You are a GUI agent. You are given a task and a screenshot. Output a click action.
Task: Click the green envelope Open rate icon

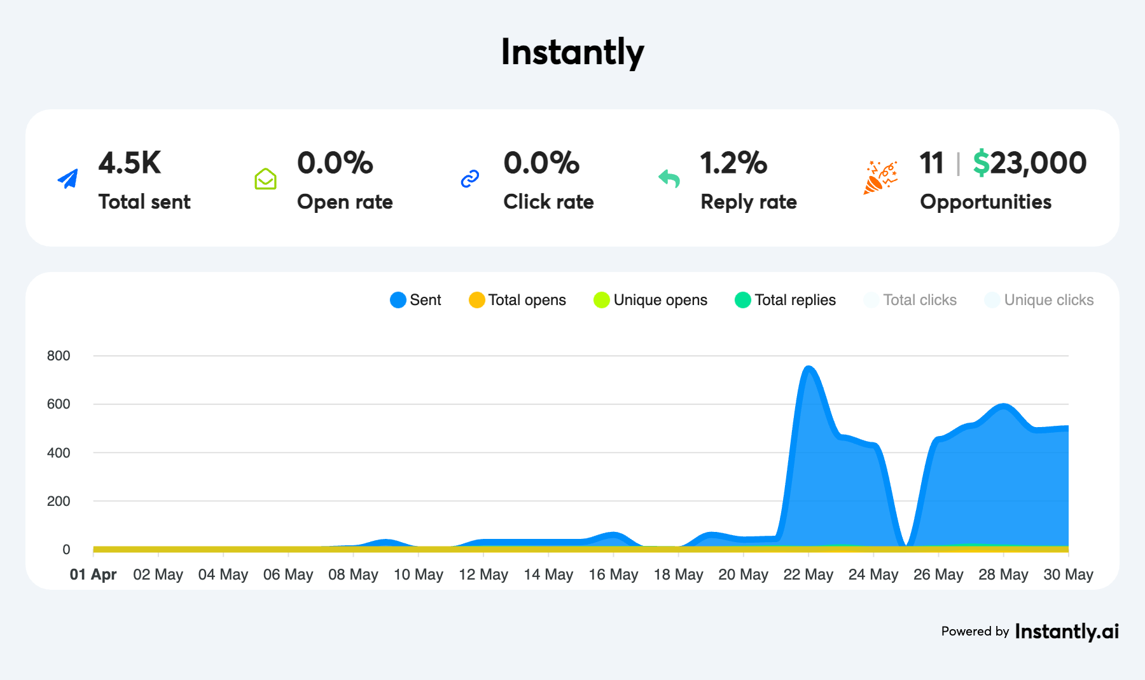(265, 179)
